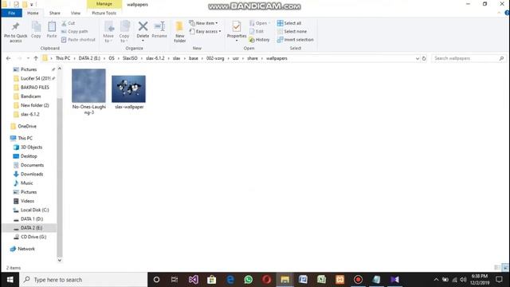The width and height of the screenshot is (510, 287).
Task: Click the Copy ribbon icon
Action: click(x=36, y=30)
